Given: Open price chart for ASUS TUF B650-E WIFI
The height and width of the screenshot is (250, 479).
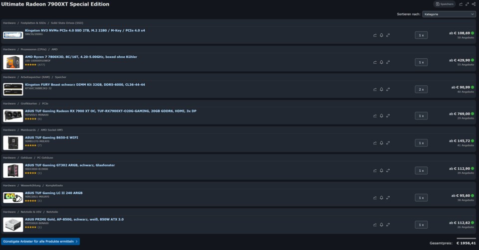Looking at the screenshot, I should point(375,143).
